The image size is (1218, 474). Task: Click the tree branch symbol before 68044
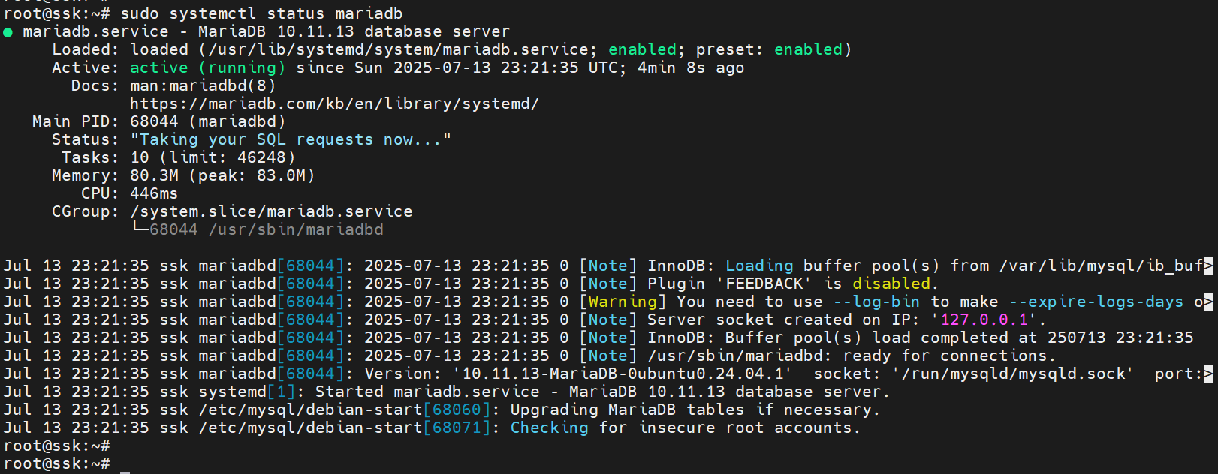point(140,228)
